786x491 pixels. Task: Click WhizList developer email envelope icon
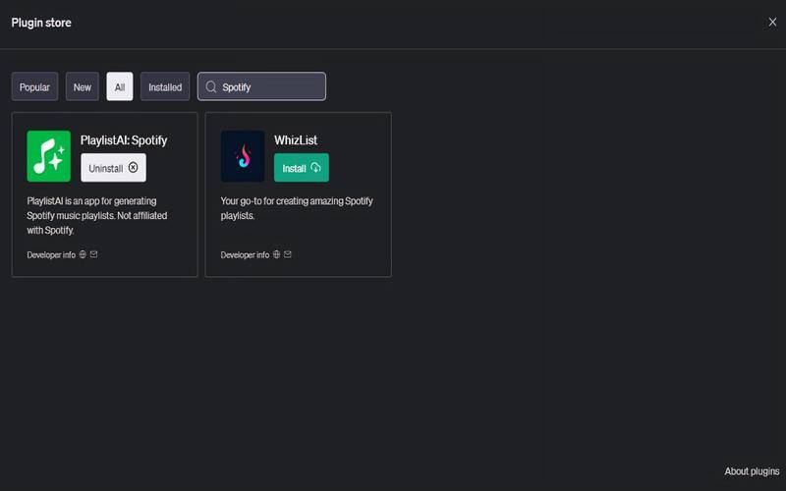288,254
